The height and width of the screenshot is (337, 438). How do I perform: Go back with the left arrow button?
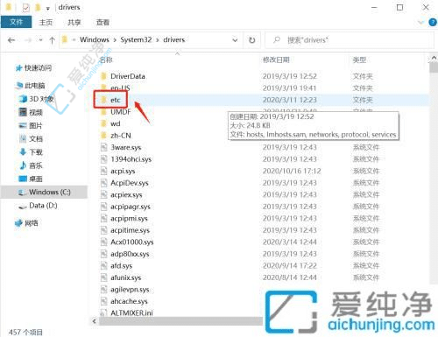point(11,40)
